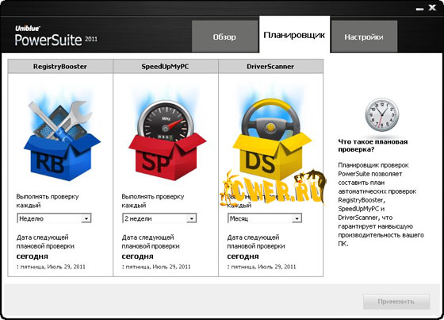444x320 pixels.
Task: Click Выполнять проверку каждый label under SpeedUpMyPC
Action: pos(152,201)
